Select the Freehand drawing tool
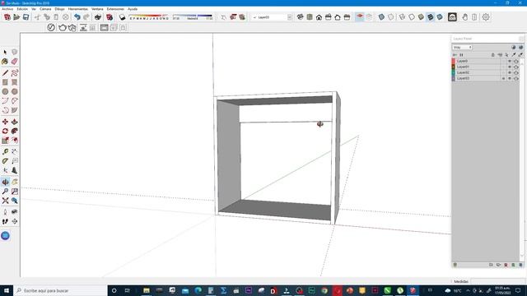Viewport: 527px width, 296px height. pyautogui.click(x=15, y=73)
